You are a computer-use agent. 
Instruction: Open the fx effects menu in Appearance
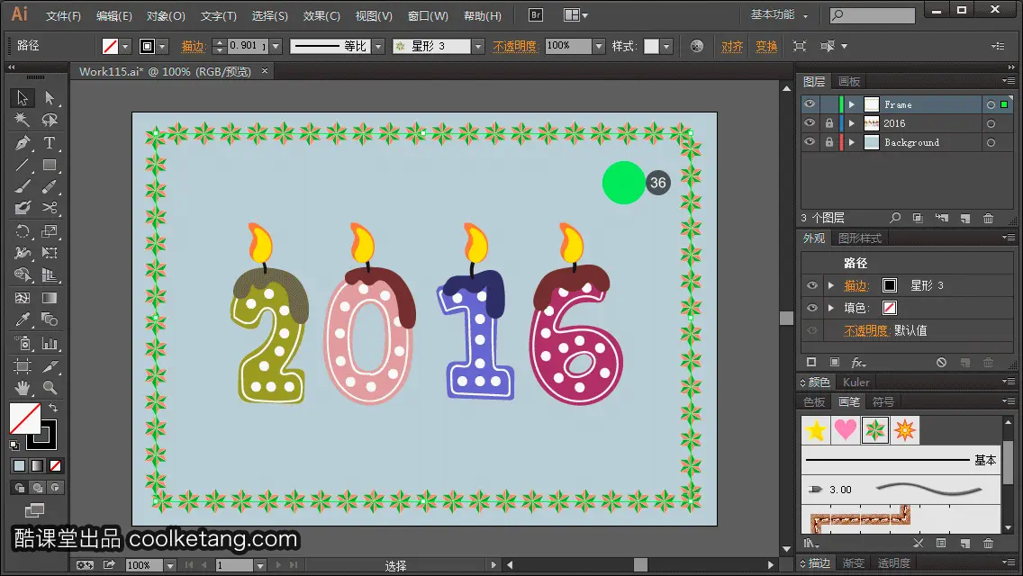point(858,363)
